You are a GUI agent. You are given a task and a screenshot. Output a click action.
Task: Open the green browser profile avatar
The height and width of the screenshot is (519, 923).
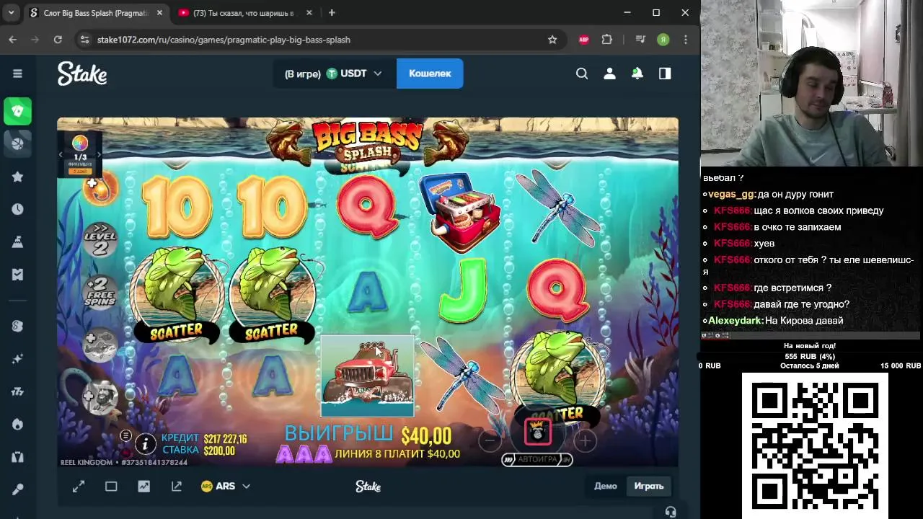point(663,40)
